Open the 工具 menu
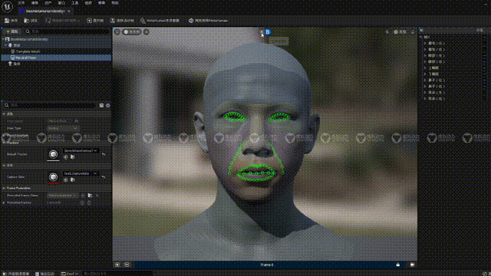Image resolution: width=491 pixels, height=276 pixels. tap(75, 3)
